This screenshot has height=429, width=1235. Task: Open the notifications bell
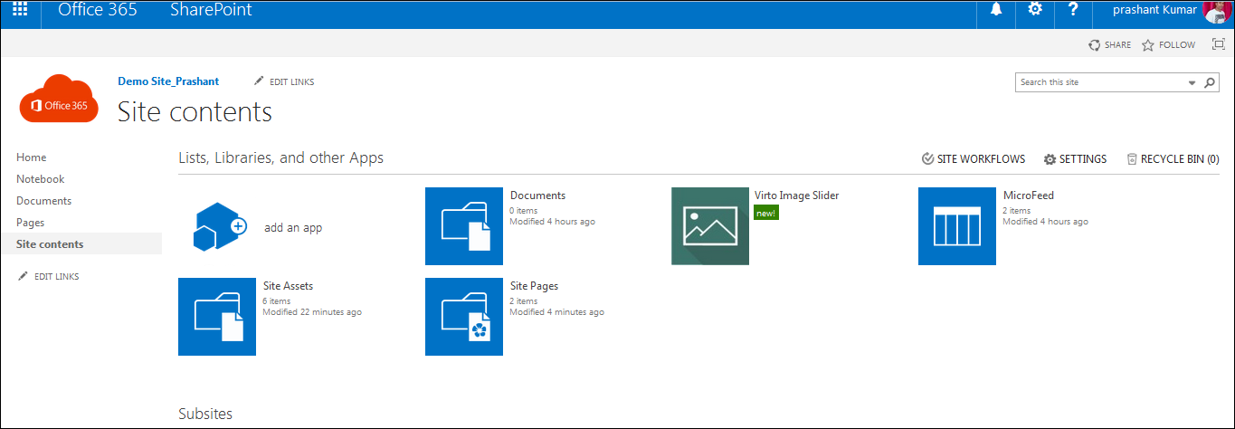(996, 10)
